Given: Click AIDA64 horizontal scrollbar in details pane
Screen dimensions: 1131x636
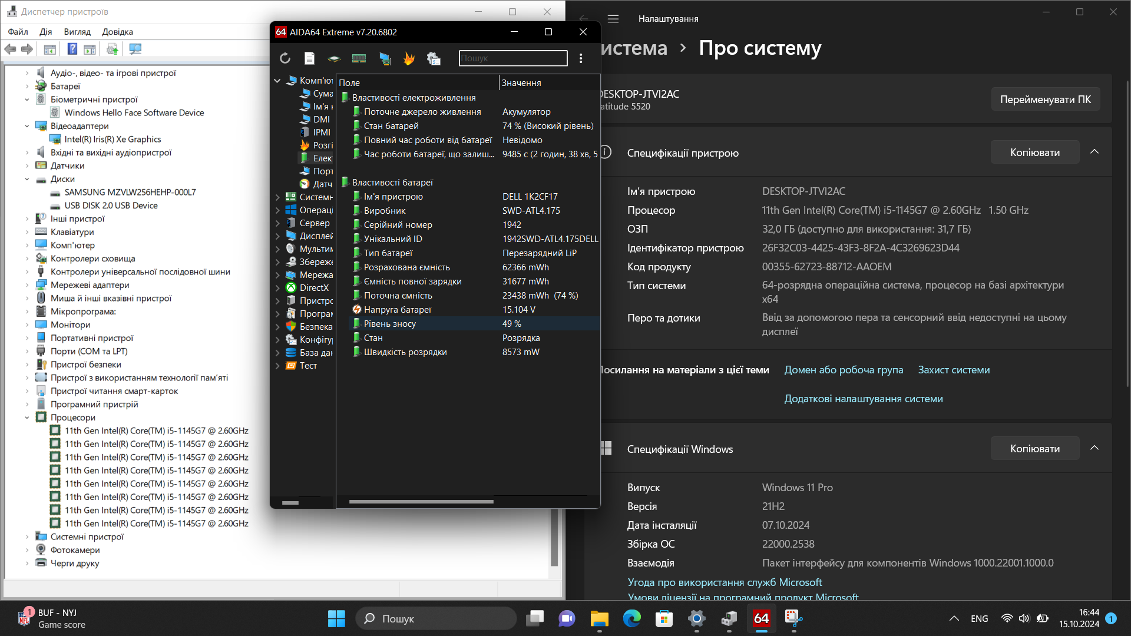Looking at the screenshot, I should [x=421, y=502].
